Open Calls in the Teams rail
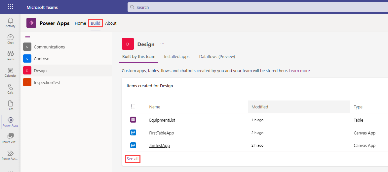 pyautogui.click(x=10, y=89)
